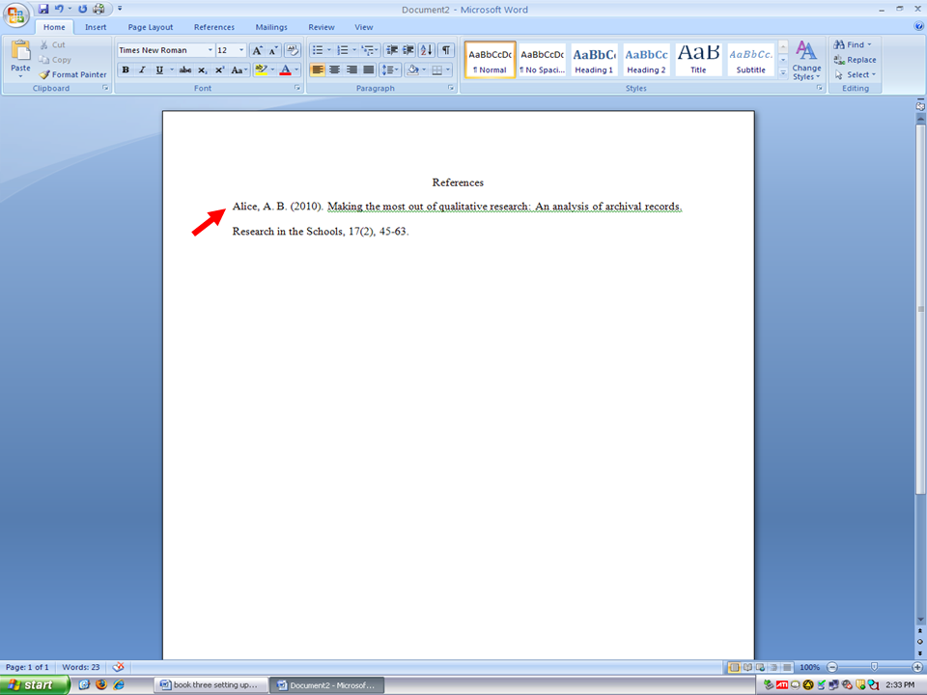Apply the Heading 1 style

coord(594,59)
